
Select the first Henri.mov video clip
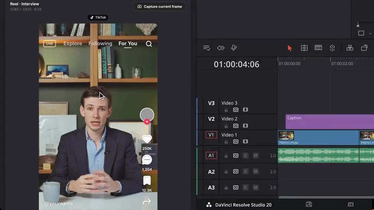318,138
